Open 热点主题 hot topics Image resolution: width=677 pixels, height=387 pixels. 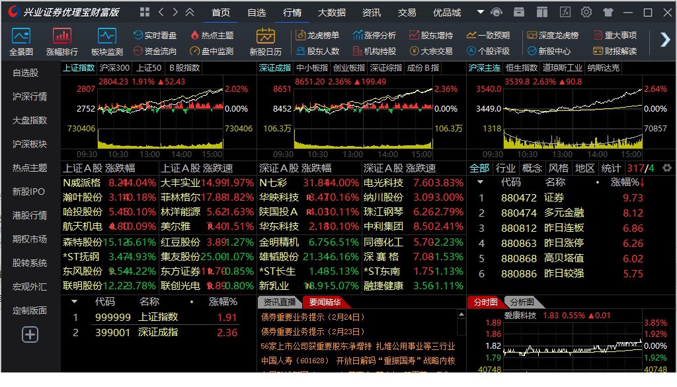(212, 36)
